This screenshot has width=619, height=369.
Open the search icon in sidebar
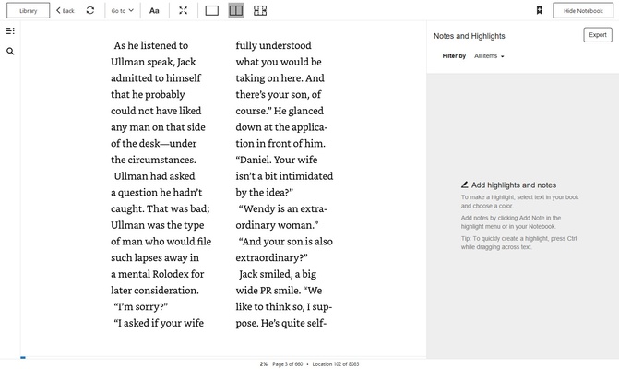point(10,52)
